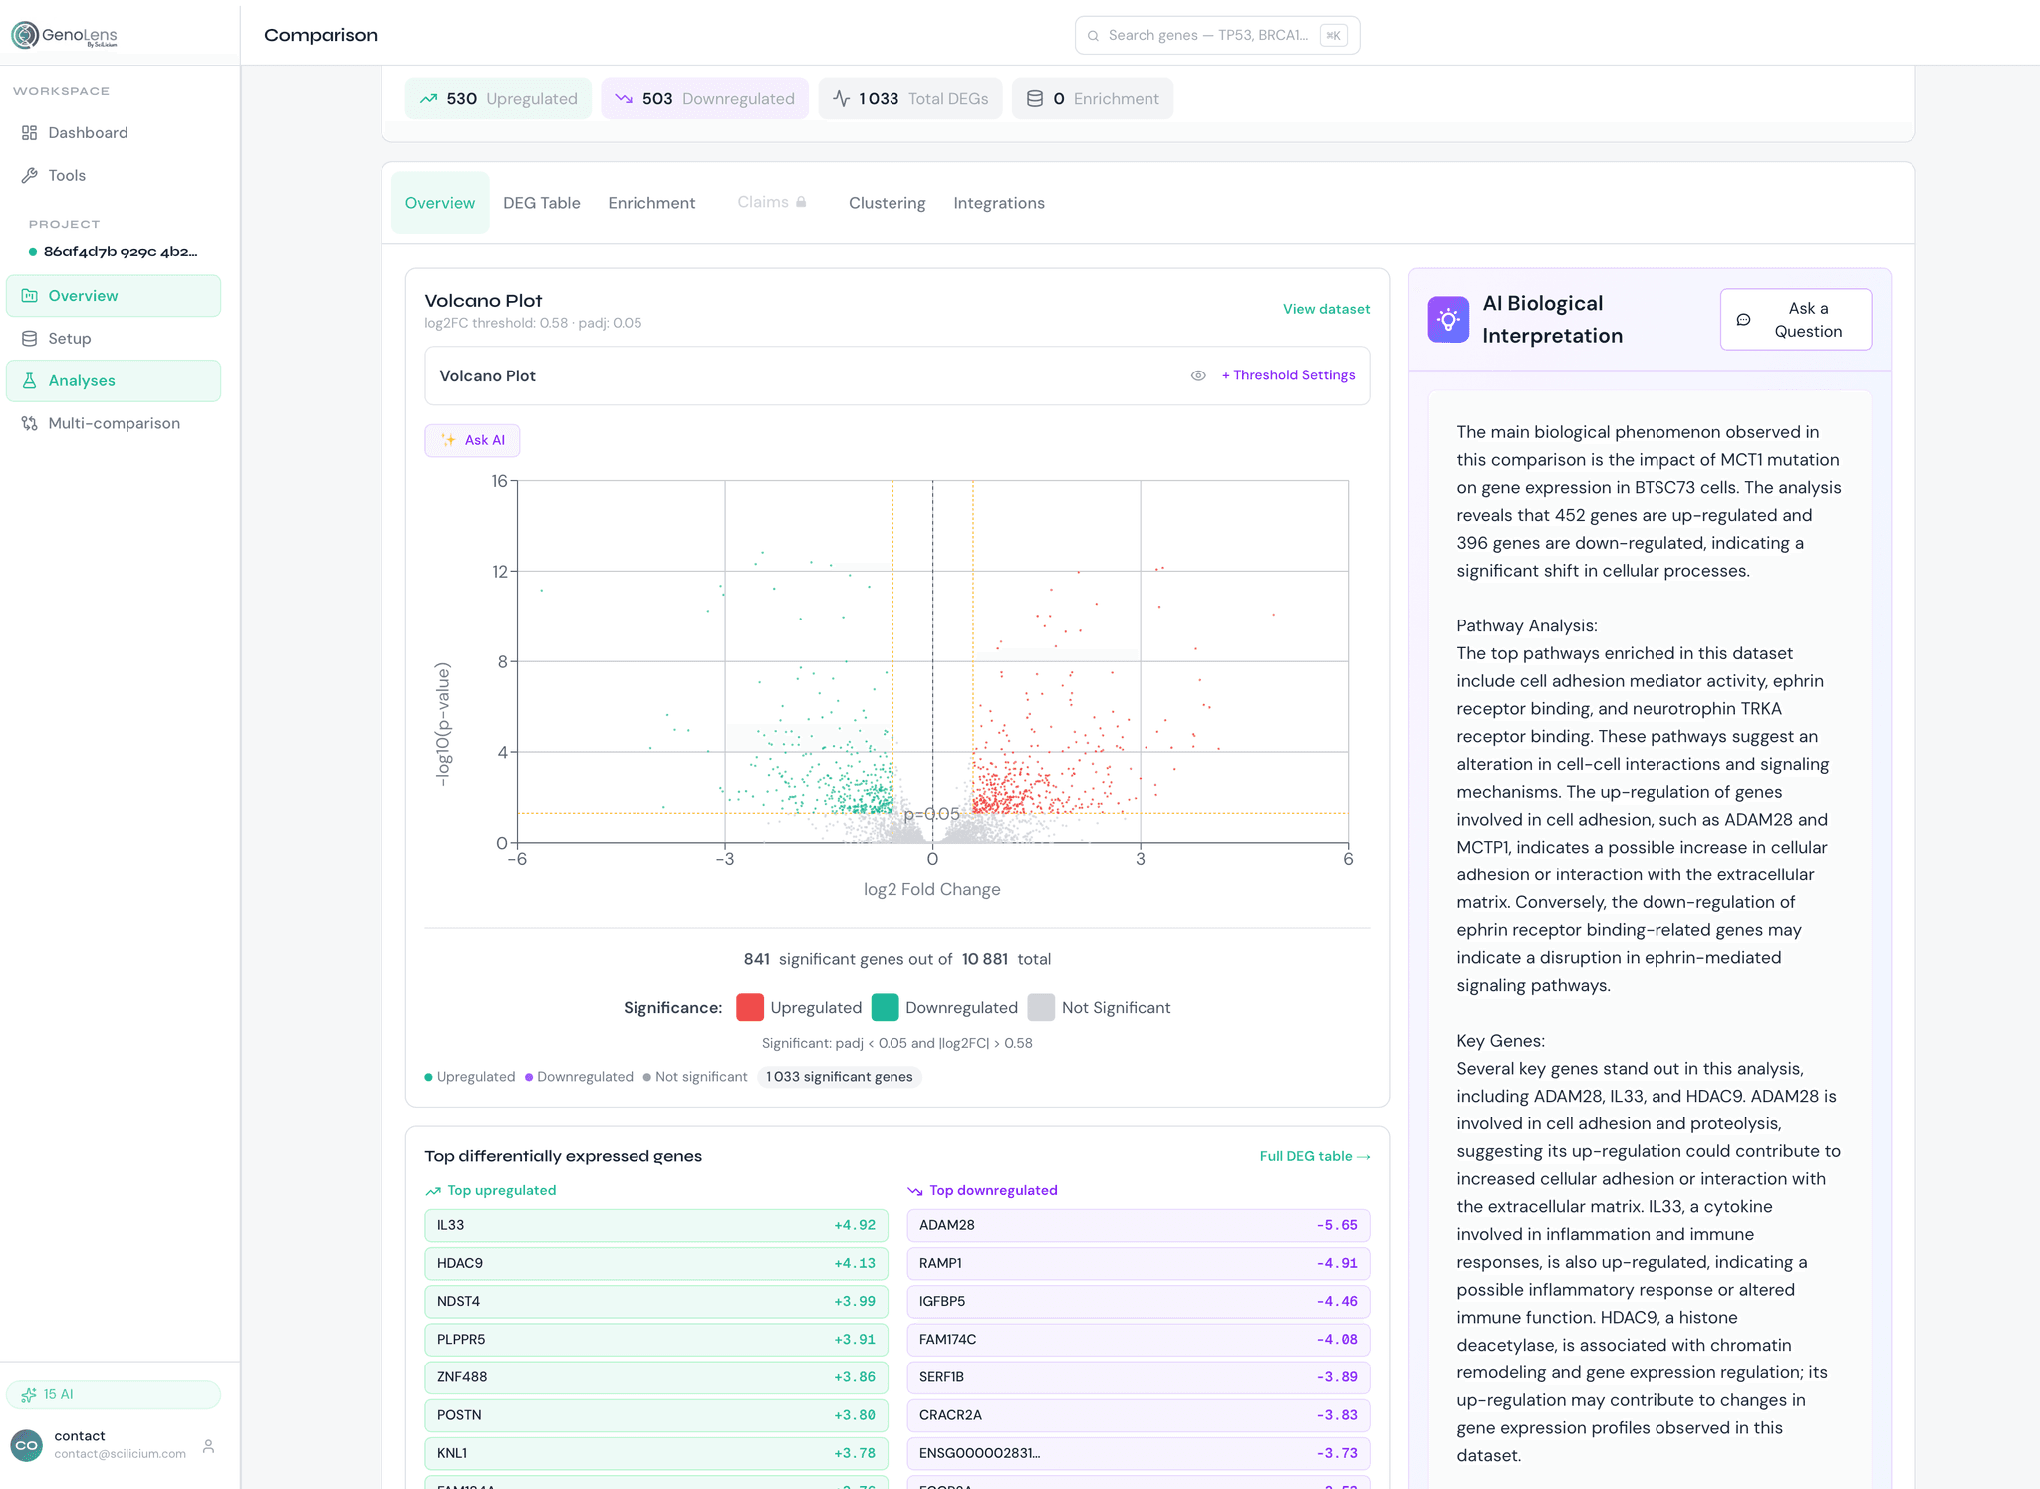This screenshot has width=2040, height=1489.
Task: Click the green Downregulated legend swatch
Action: click(x=885, y=1008)
